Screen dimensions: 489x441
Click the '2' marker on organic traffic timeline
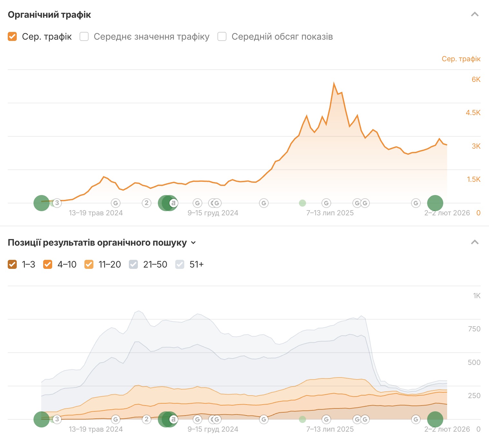tap(147, 203)
